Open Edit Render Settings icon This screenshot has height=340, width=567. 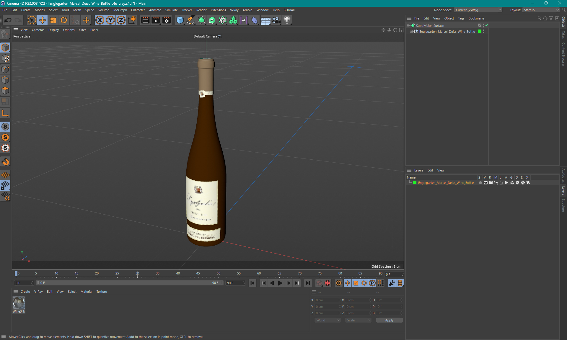(x=167, y=20)
